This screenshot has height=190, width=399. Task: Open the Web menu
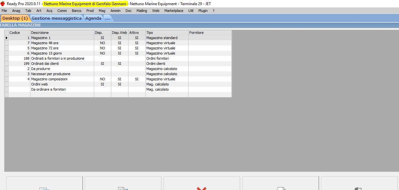coord(156,11)
